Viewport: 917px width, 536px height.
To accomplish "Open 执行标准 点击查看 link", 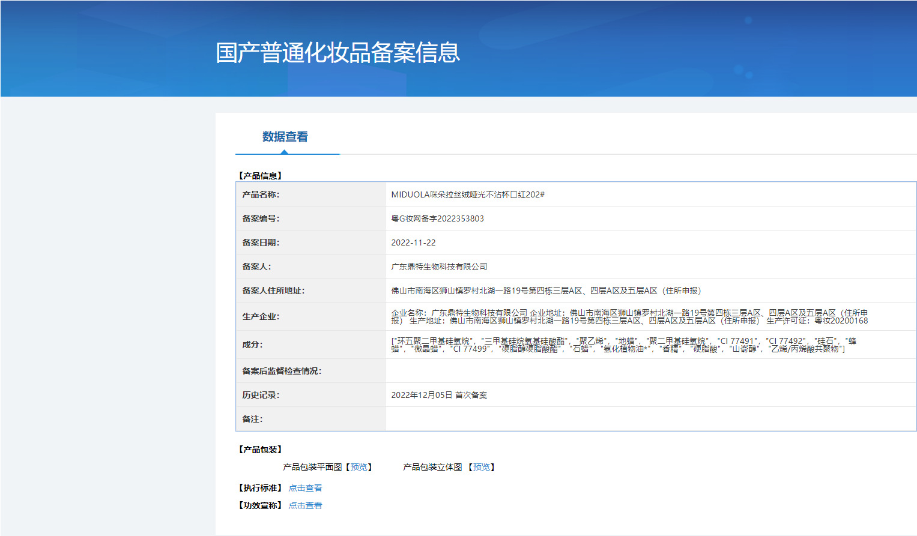I will [305, 488].
